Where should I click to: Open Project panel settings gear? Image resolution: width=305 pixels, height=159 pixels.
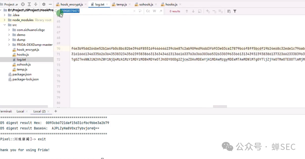click(44, 4)
